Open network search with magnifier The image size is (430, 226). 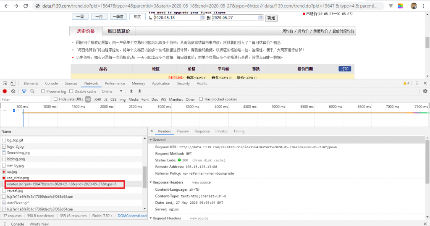click(32, 91)
